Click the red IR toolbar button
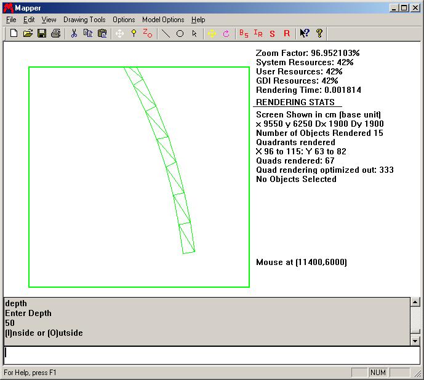This screenshot has width=424, height=380. point(258,33)
